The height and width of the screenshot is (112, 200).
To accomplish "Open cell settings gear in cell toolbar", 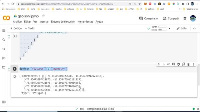I will coord(178,64).
